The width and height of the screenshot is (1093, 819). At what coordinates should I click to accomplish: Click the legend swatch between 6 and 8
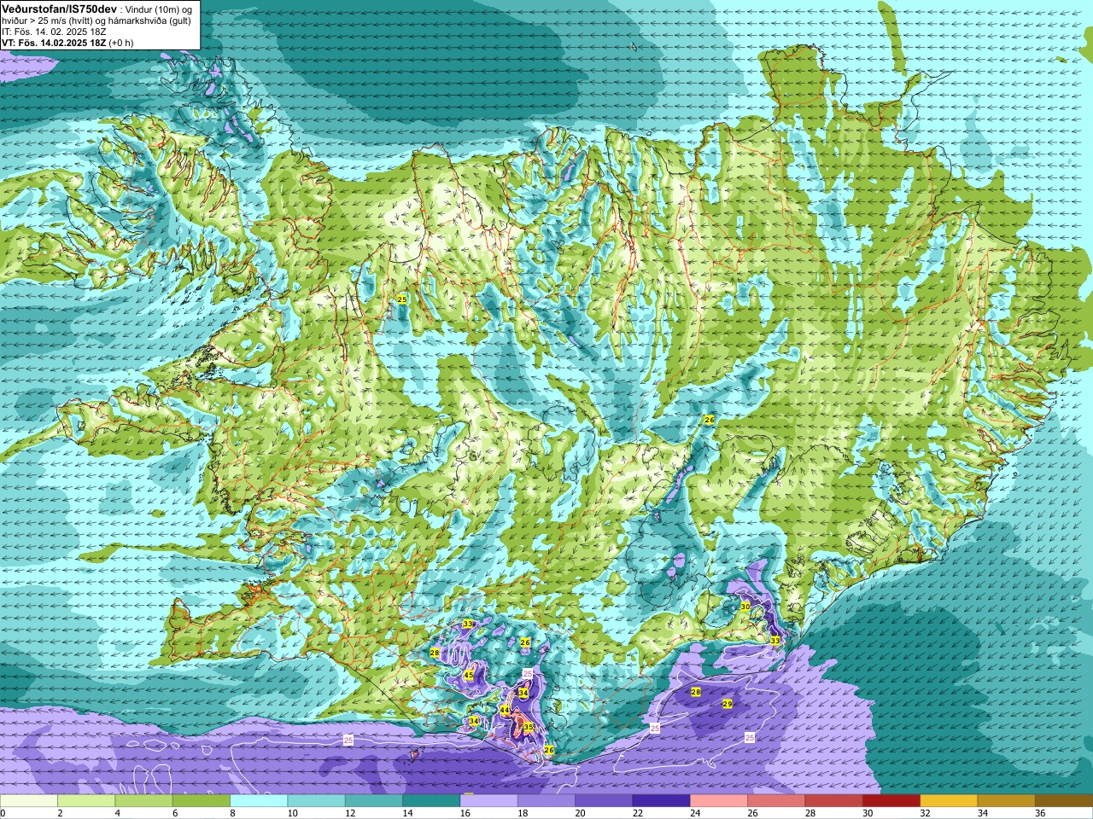tap(202, 801)
